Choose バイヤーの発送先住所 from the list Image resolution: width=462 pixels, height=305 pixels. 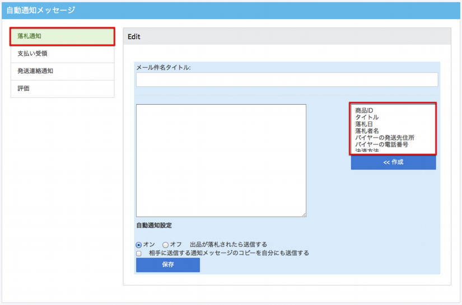385,138
